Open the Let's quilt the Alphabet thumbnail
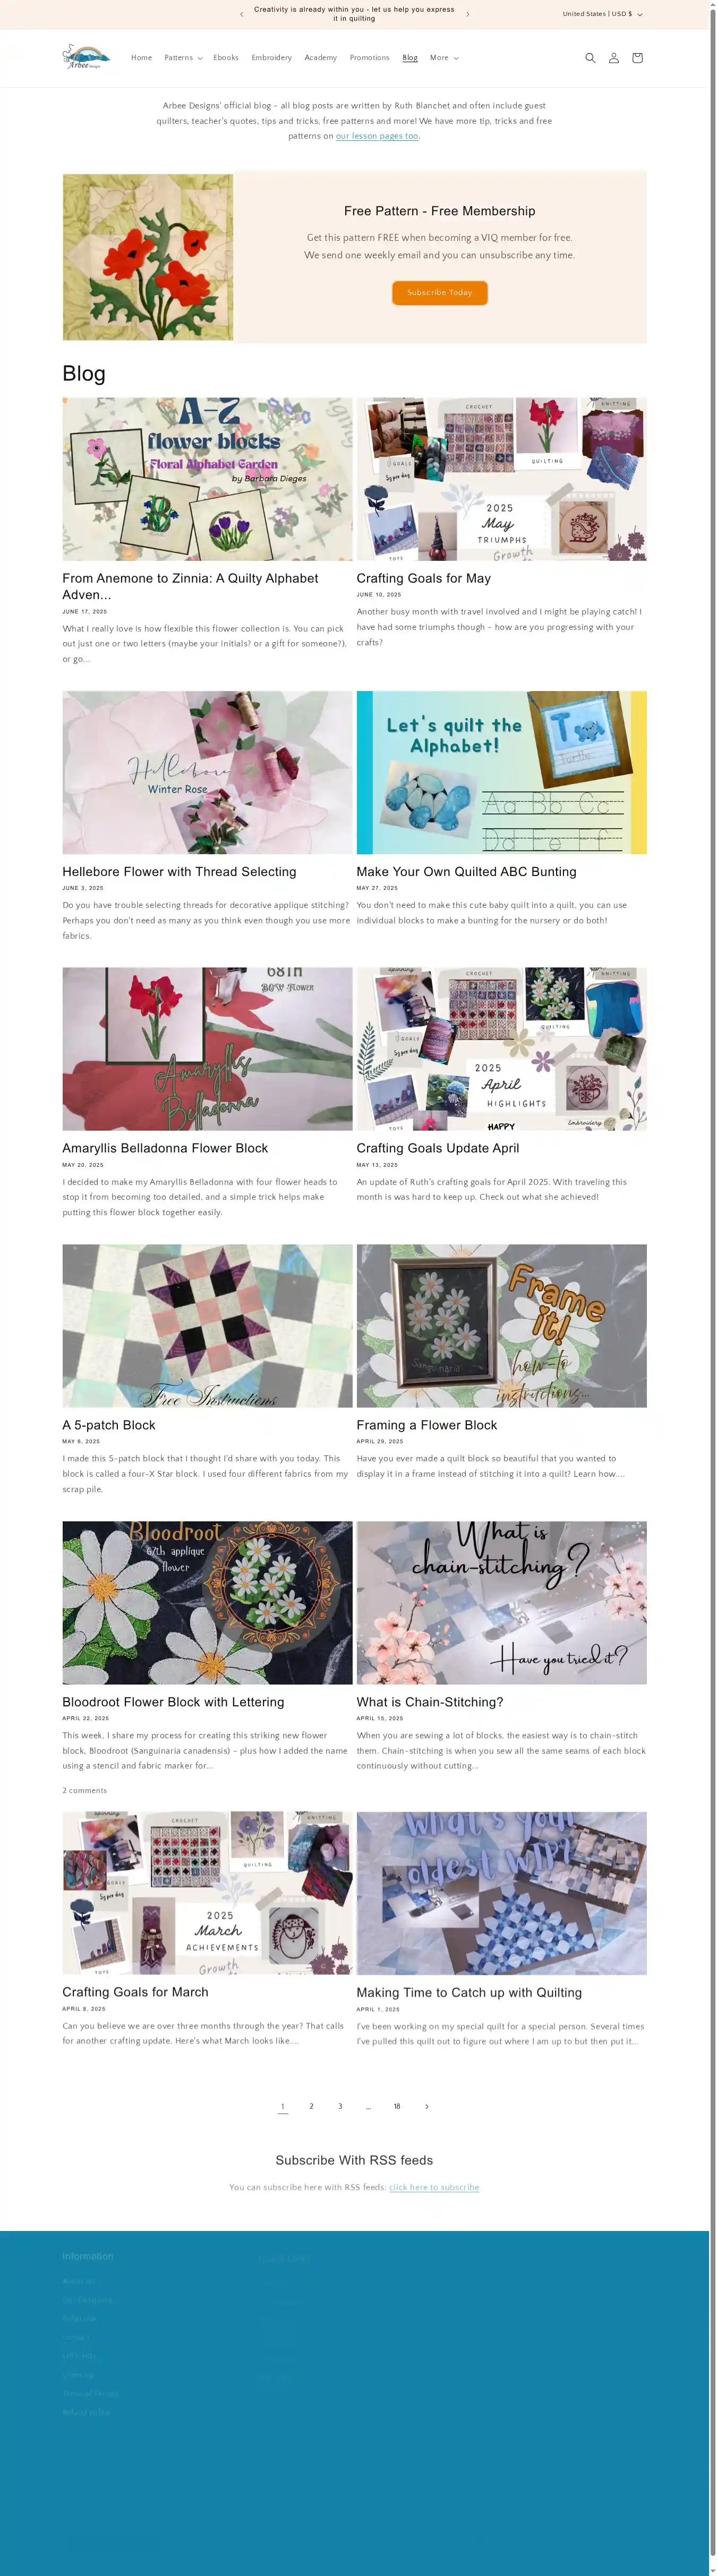The height and width of the screenshot is (2576, 717). coord(501,772)
